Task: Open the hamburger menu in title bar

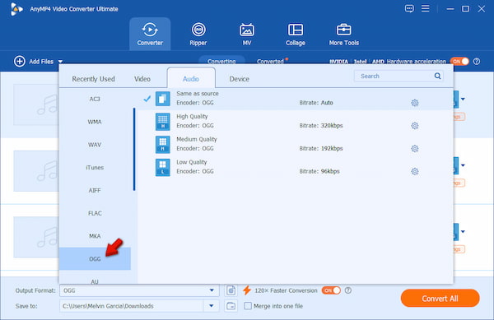Action: (x=426, y=8)
